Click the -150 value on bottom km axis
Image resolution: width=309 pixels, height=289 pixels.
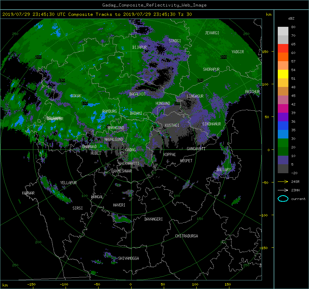31,285
